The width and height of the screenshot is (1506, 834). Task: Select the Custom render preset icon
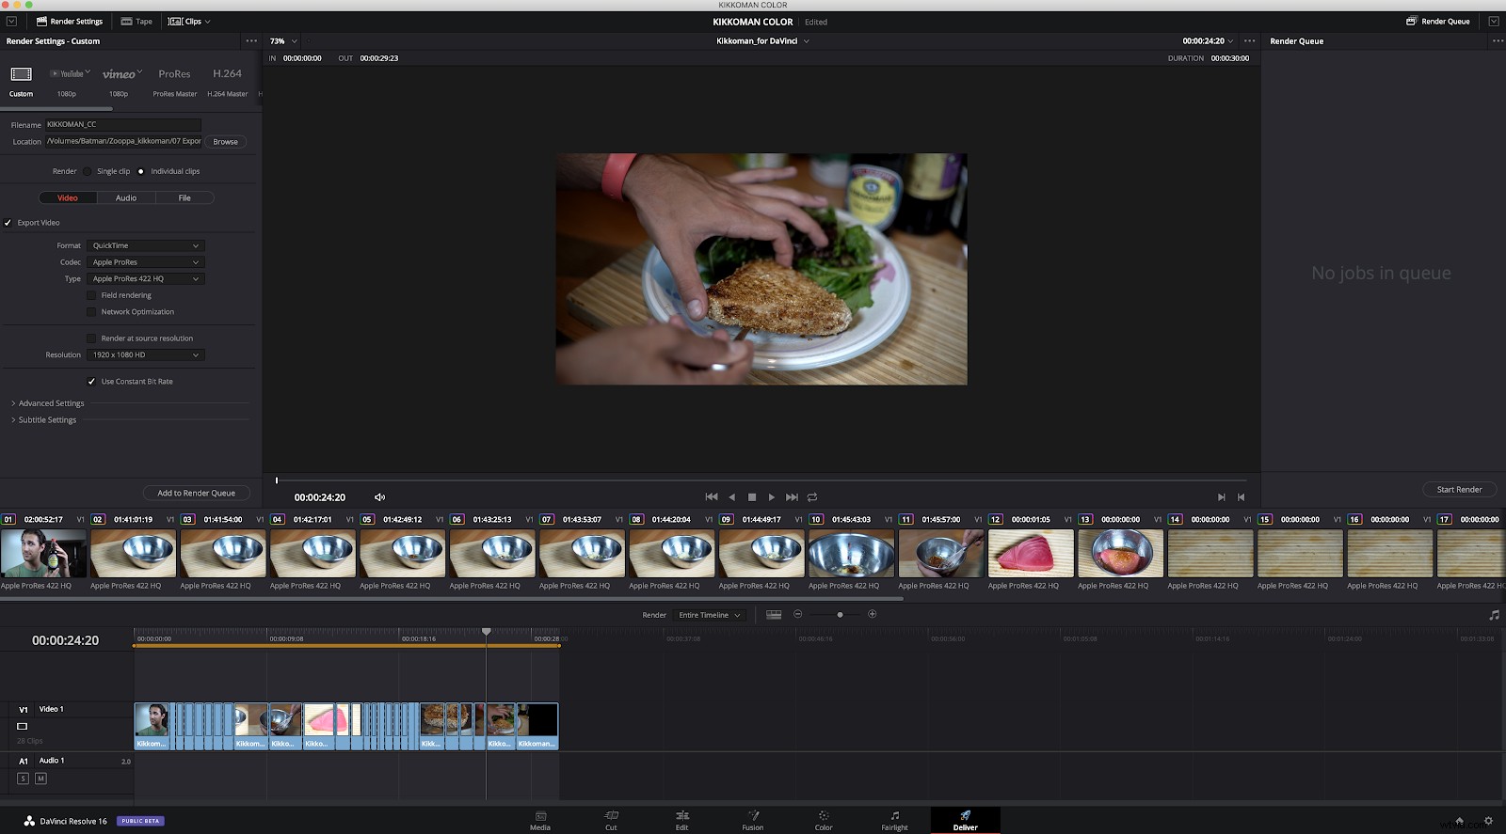[x=21, y=74]
